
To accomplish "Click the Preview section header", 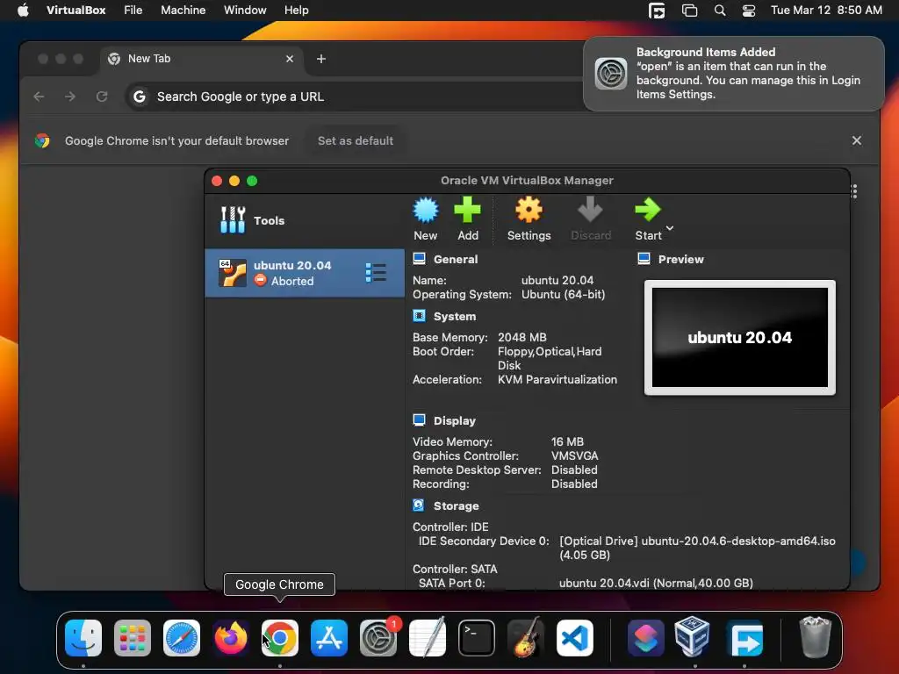I will coord(680,259).
